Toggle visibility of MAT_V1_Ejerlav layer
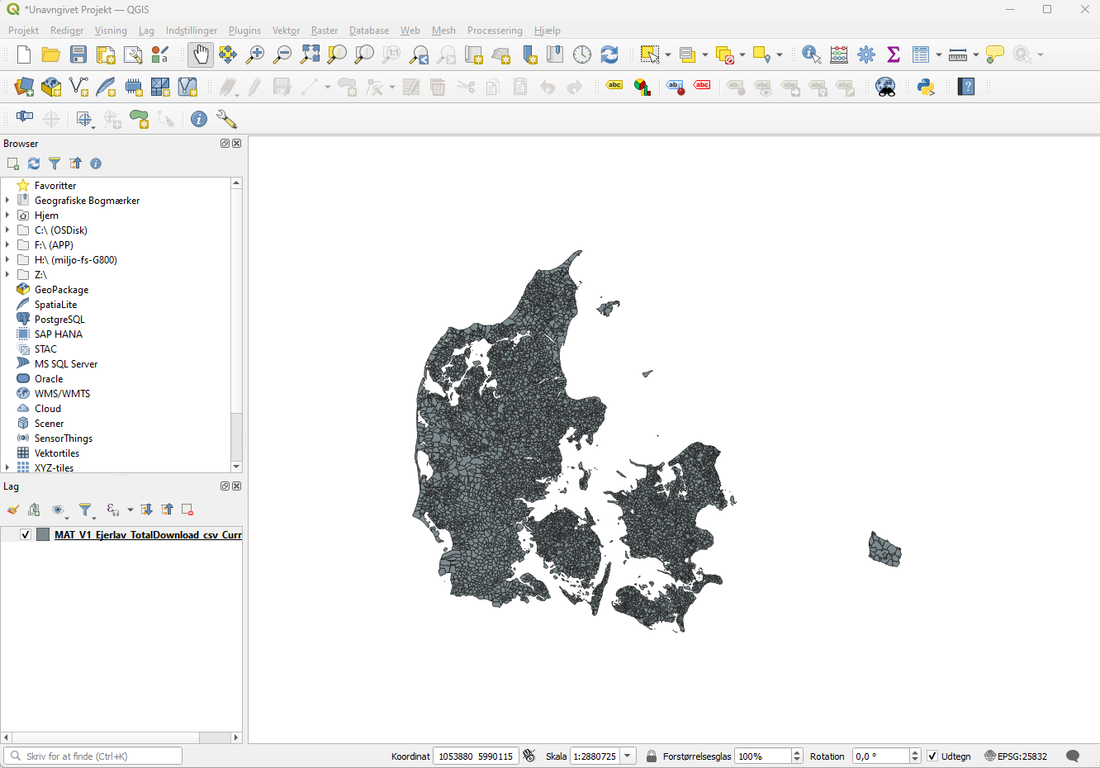The width and height of the screenshot is (1100, 768). click(26, 534)
